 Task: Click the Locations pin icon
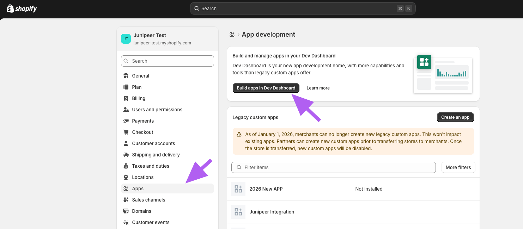pyautogui.click(x=126, y=177)
